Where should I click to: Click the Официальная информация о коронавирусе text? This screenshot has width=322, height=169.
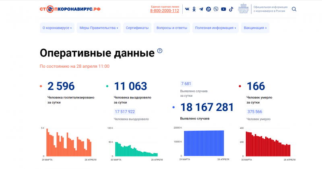click(x=270, y=9)
